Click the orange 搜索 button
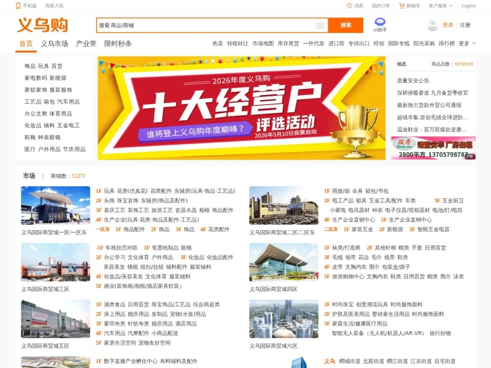This screenshot has height=368, width=491. click(346, 25)
